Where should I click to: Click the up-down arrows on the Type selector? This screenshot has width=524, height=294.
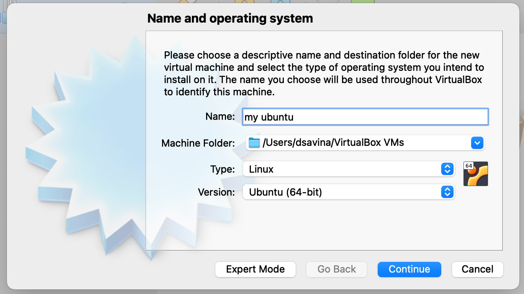[x=447, y=169]
